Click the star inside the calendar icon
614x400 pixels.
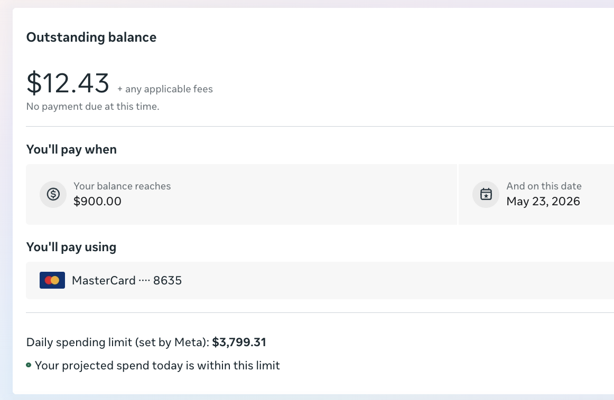point(486,195)
